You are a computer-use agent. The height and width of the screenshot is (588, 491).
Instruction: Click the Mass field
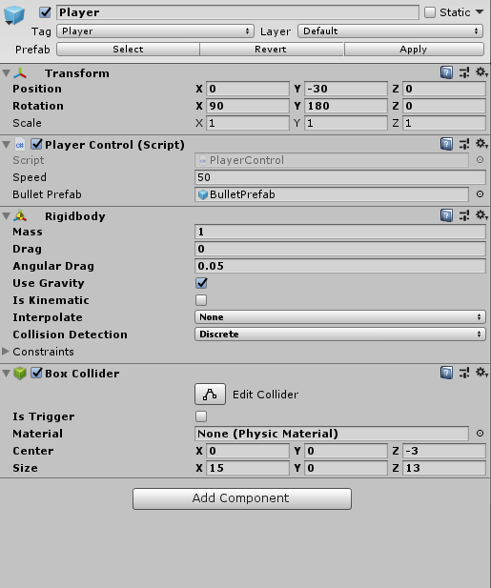click(340, 232)
